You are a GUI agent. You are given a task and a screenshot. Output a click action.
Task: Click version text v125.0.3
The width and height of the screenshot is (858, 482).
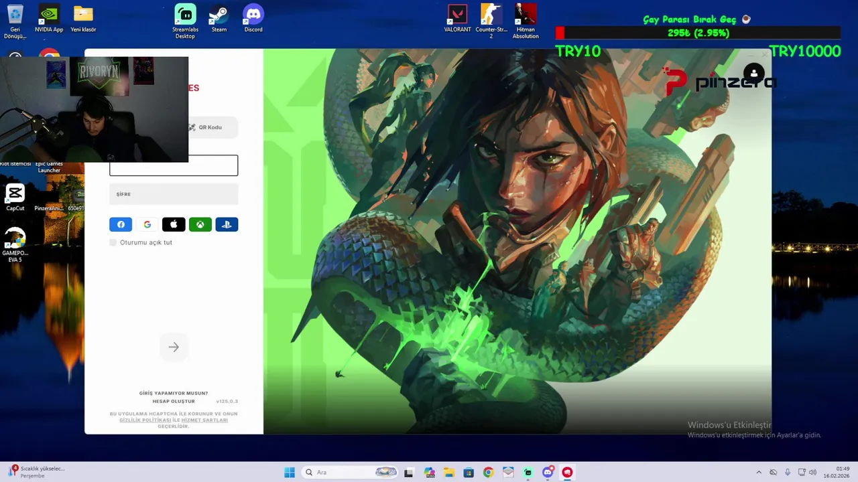(227, 402)
